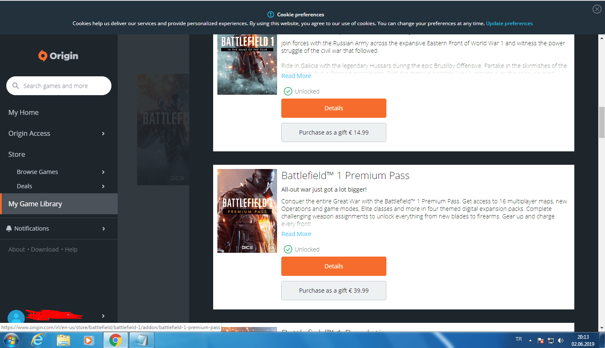Expand the Notifications arrow
This screenshot has height=348, width=605.
click(103, 229)
